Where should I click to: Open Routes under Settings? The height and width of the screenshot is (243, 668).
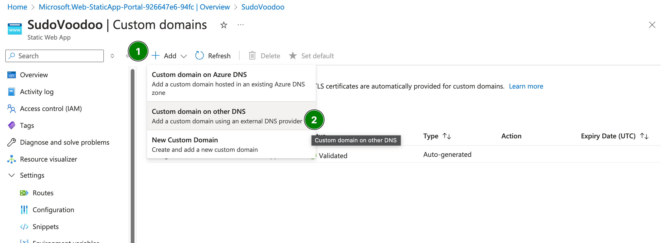coord(43,193)
